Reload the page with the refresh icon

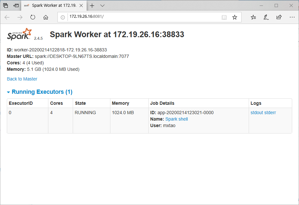coord(33,17)
